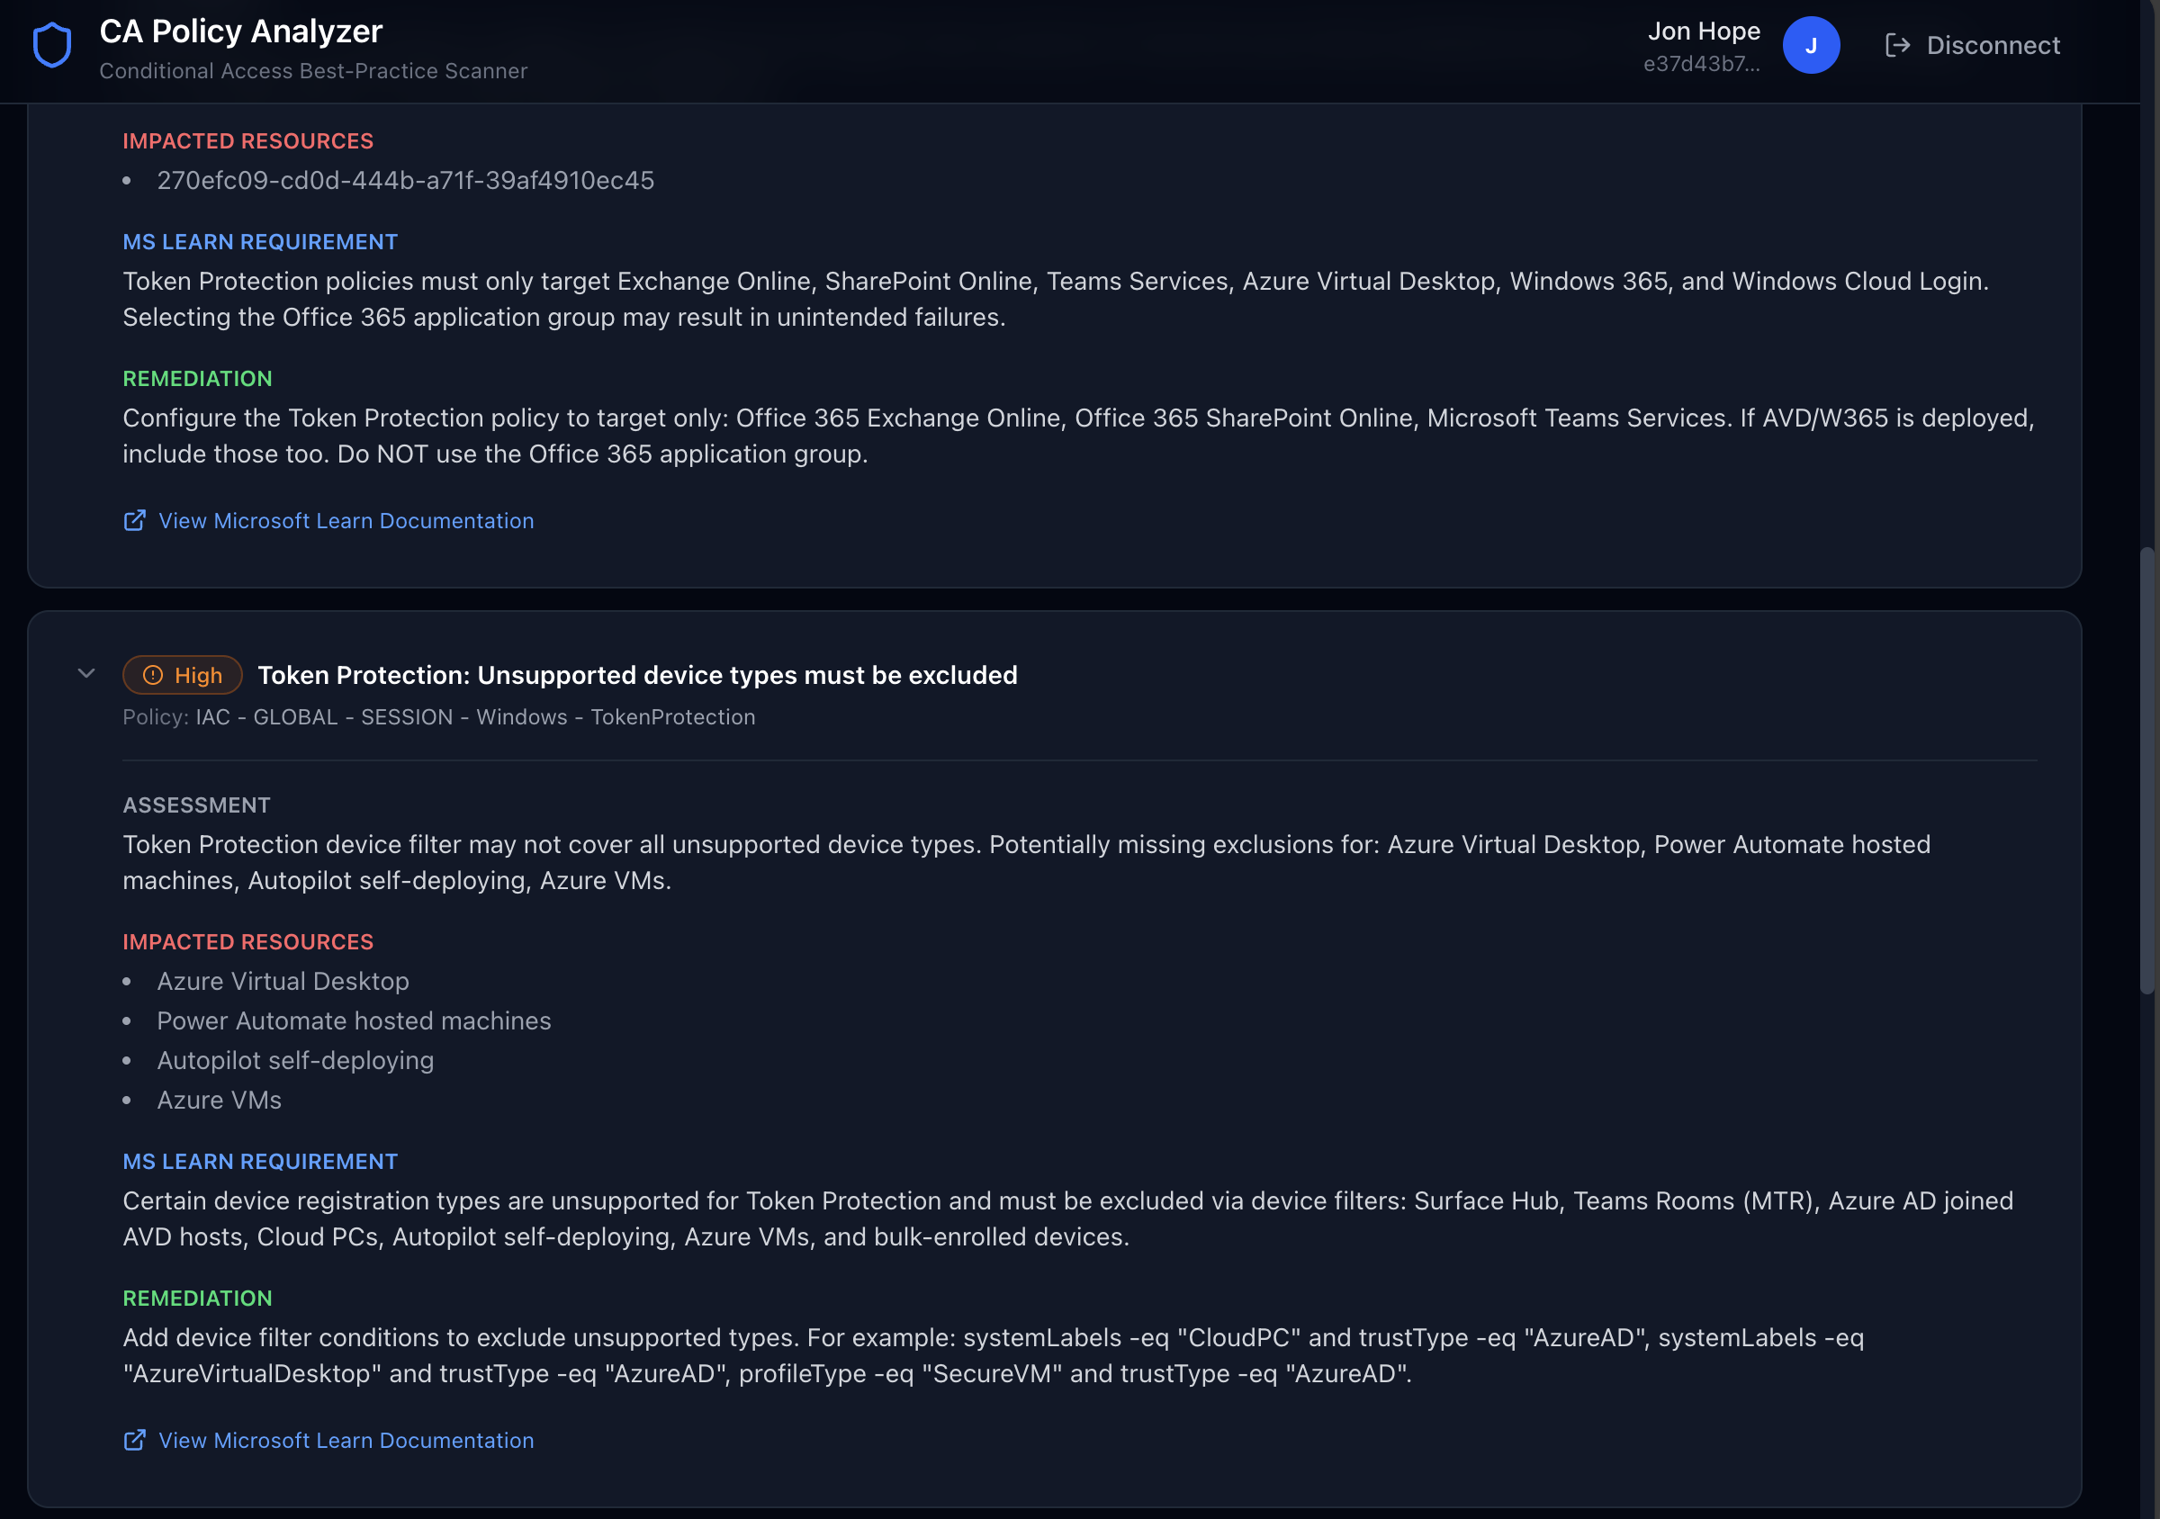
Task: Click the sign-out arrow icon beside Disconnect
Action: pos(1897,45)
